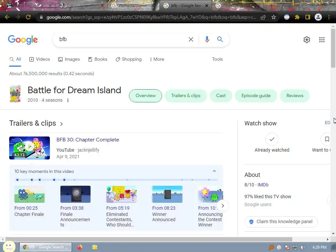This screenshot has height=252, width=336.
Task: Collapse the key moments section
Action: tap(214, 171)
